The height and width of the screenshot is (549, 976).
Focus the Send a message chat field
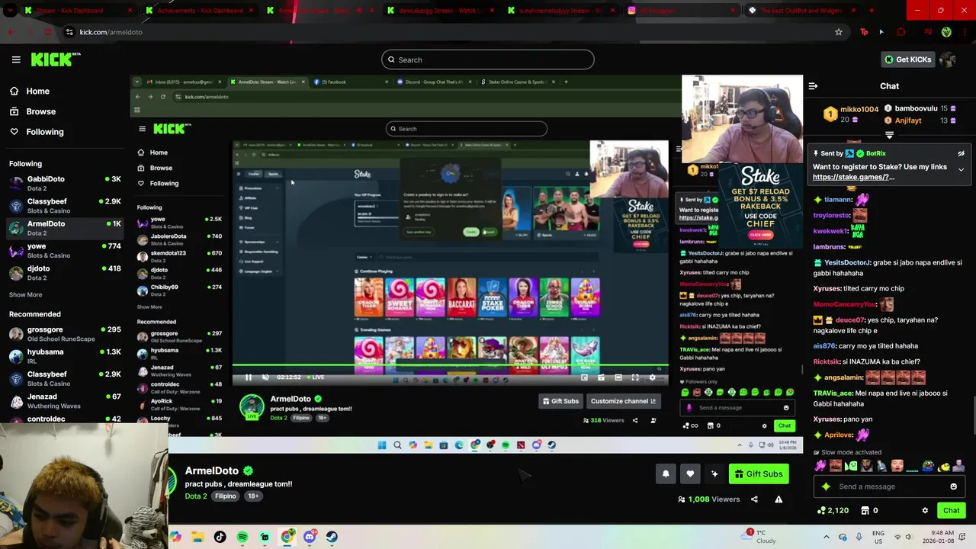point(888,486)
